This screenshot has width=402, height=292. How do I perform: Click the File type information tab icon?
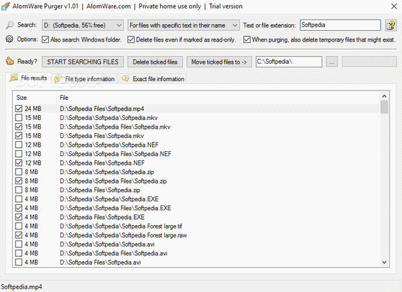58,78
